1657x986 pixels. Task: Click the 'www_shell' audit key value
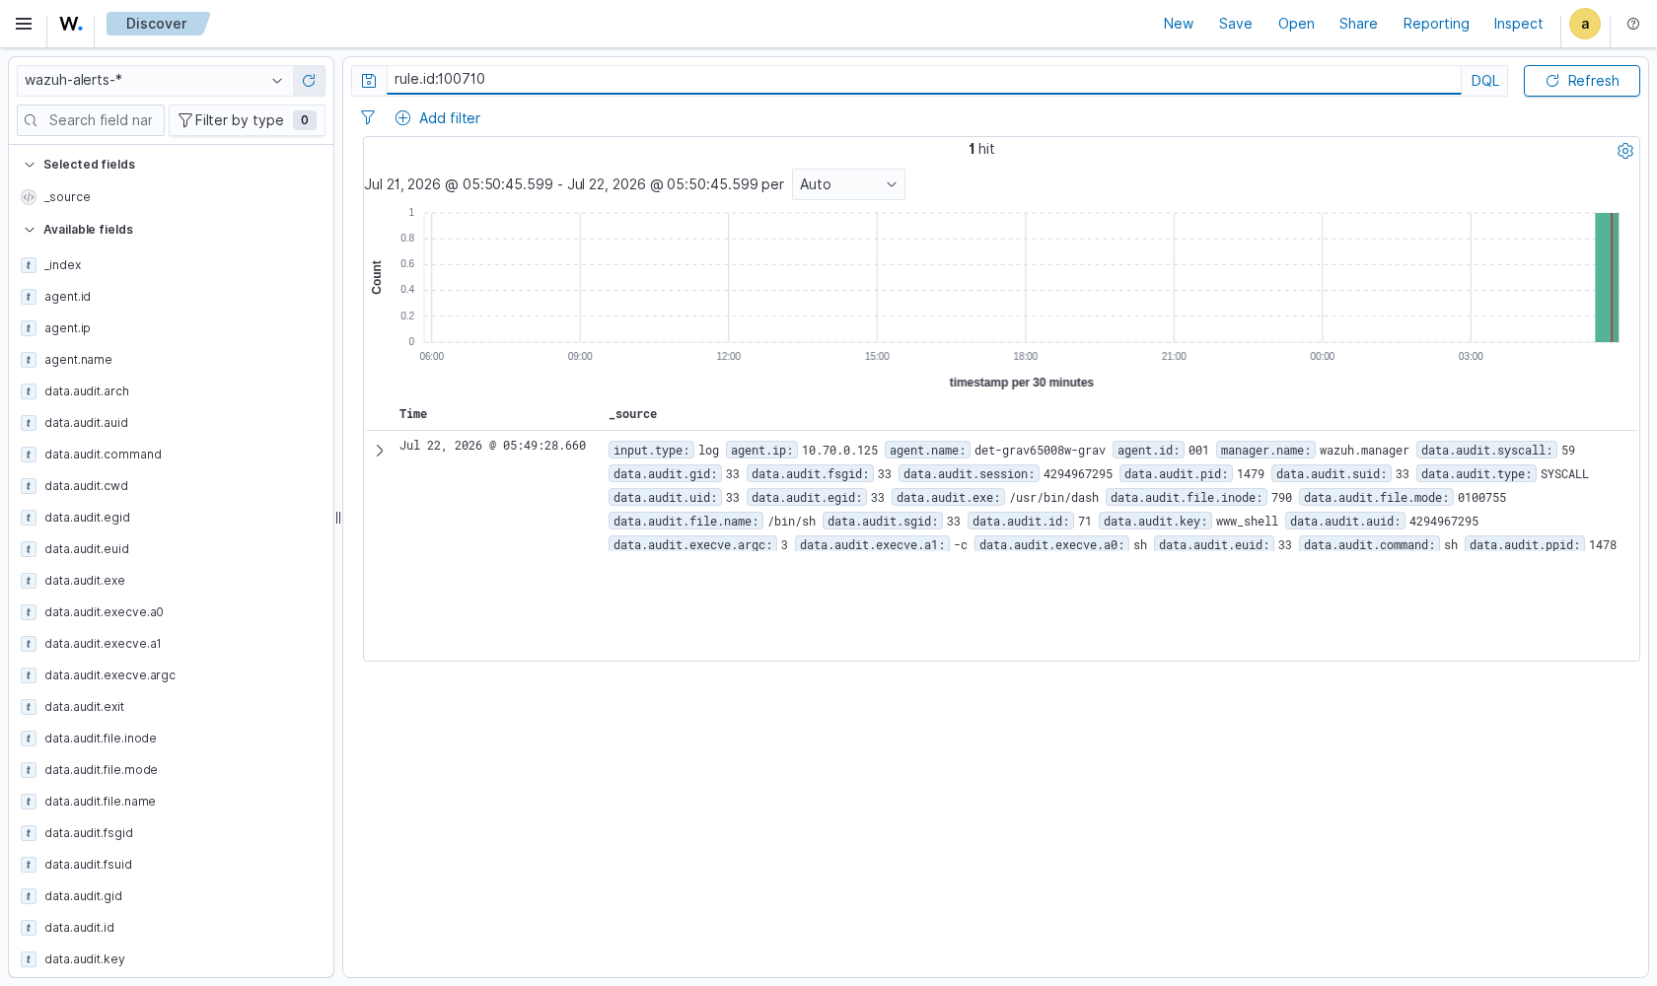(1247, 522)
